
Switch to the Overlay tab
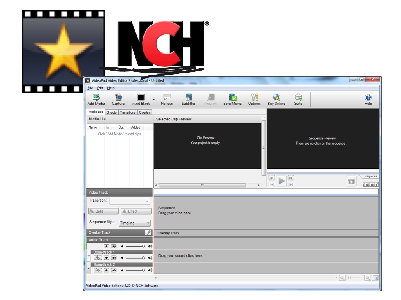click(x=145, y=112)
